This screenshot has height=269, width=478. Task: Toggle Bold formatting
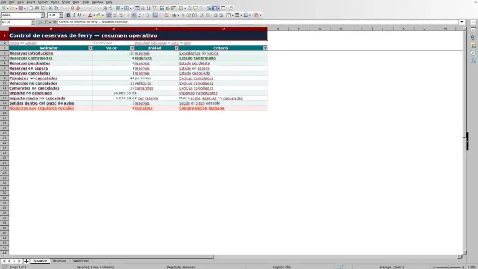click(x=68, y=15)
